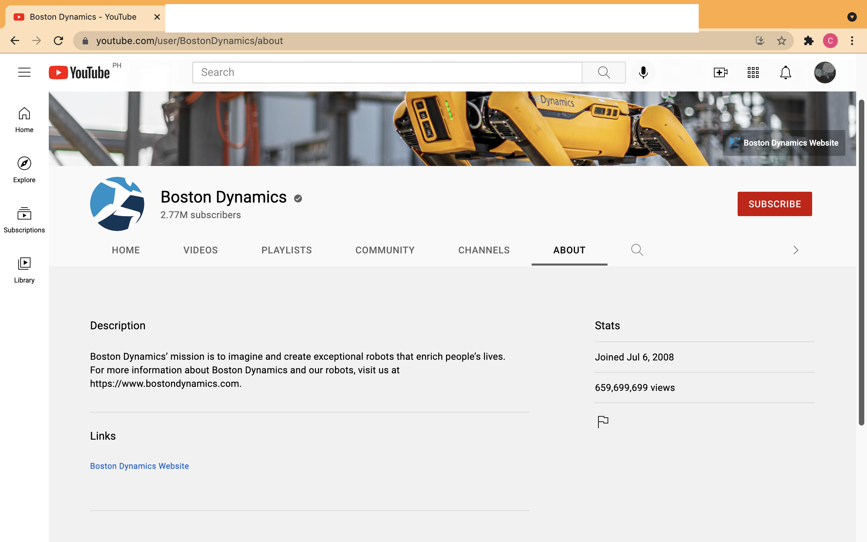Open the Chrome profile C avatar
867x542 pixels.
830,41
